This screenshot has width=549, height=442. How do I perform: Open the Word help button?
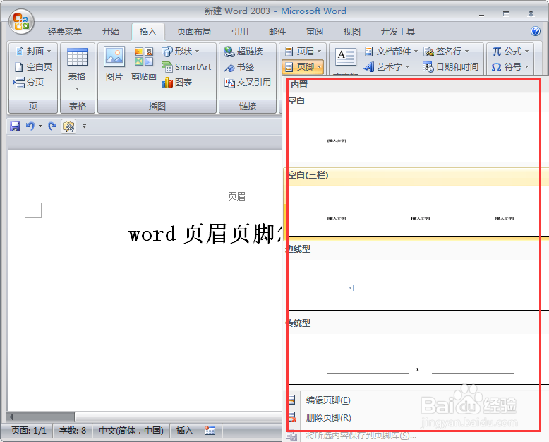[536, 31]
